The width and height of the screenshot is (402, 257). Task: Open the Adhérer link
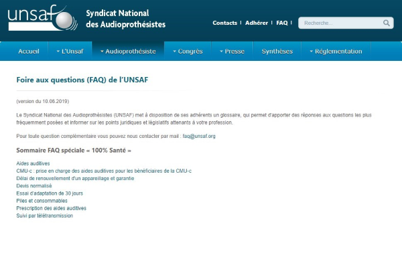point(257,23)
